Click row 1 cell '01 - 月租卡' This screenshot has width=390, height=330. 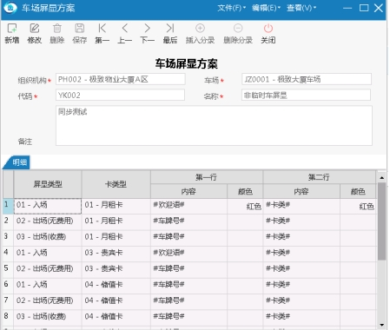(x=116, y=206)
